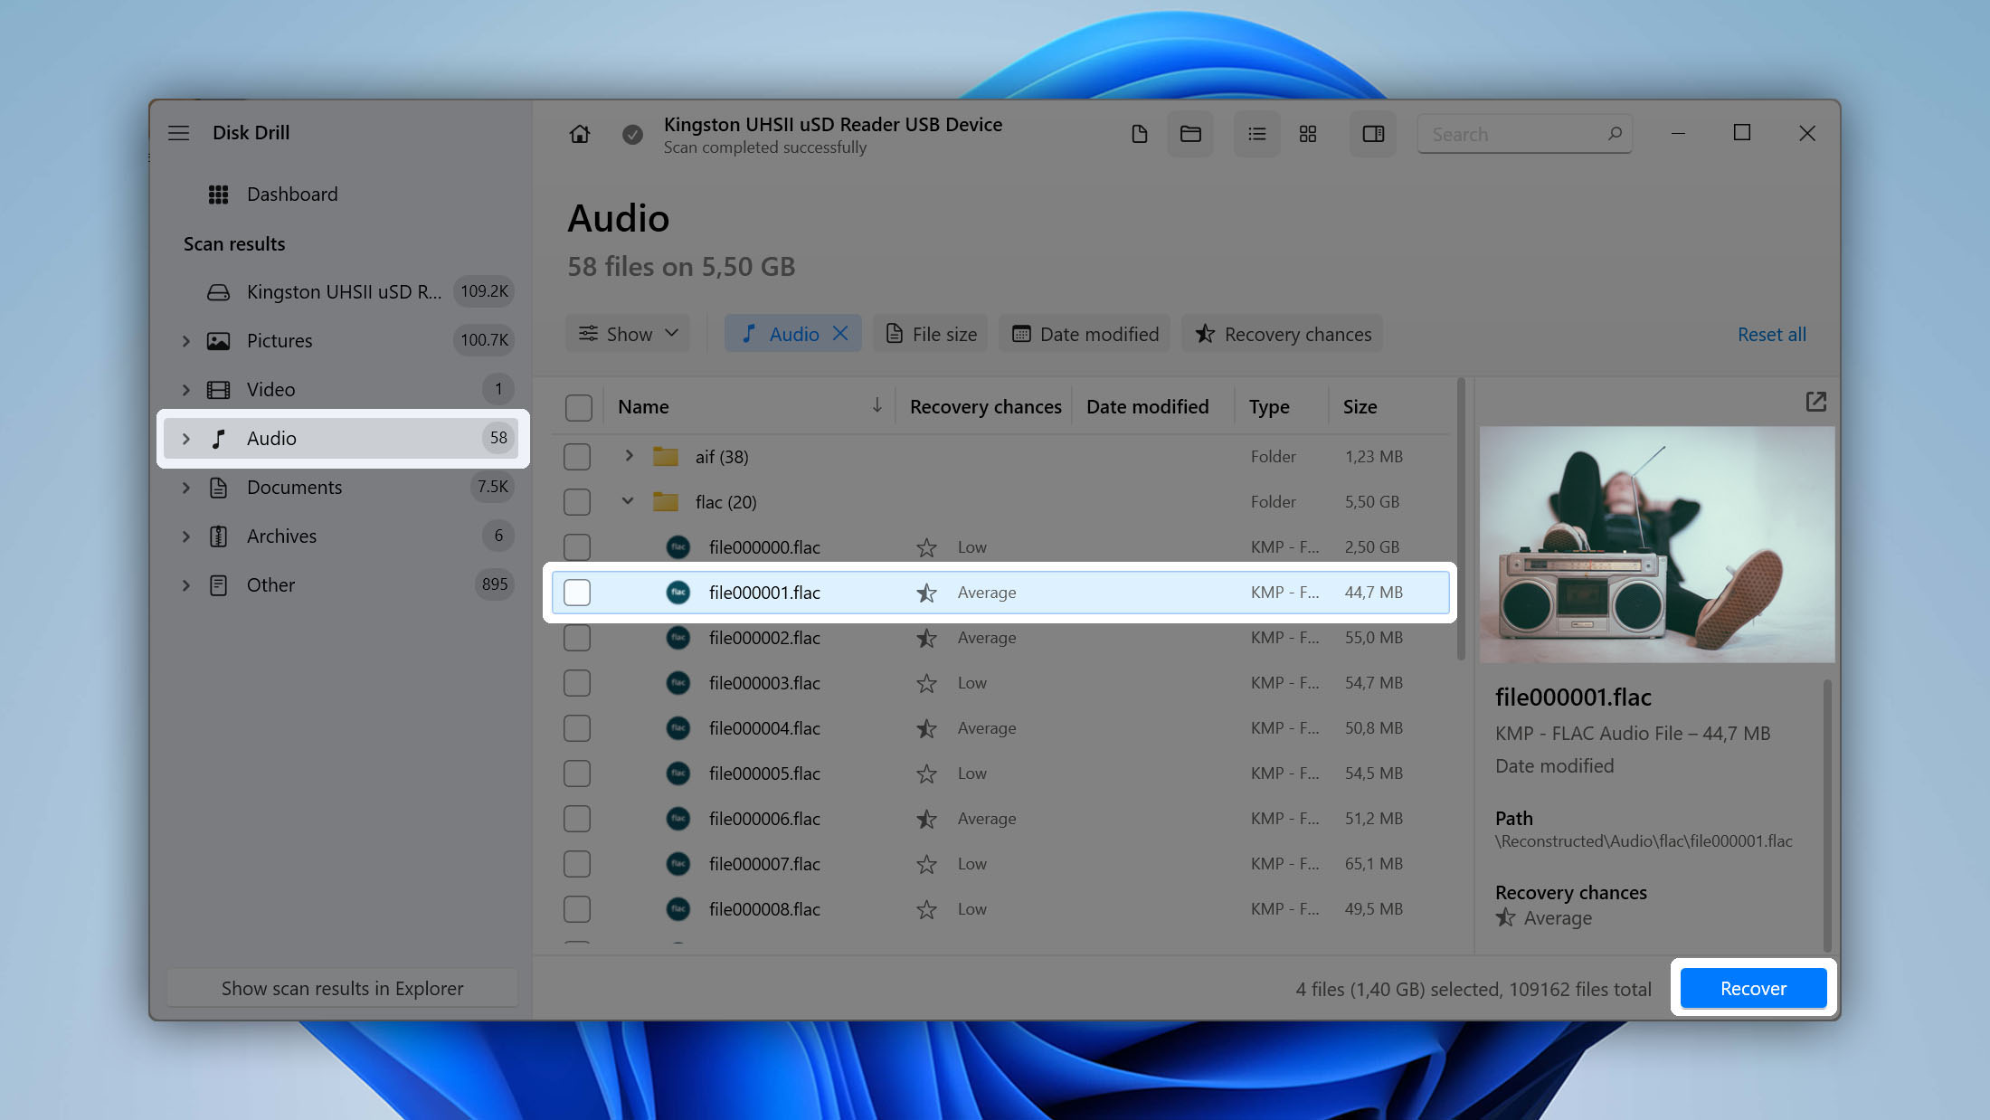Expand the Documents tree item
The height and width of the screenshot is (1120, 1990).
pyautogui.click(x=185, y=488)
